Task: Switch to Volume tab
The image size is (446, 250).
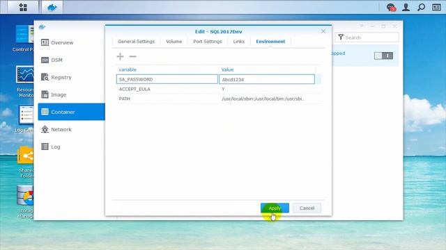Action: (x=174, y=42)
